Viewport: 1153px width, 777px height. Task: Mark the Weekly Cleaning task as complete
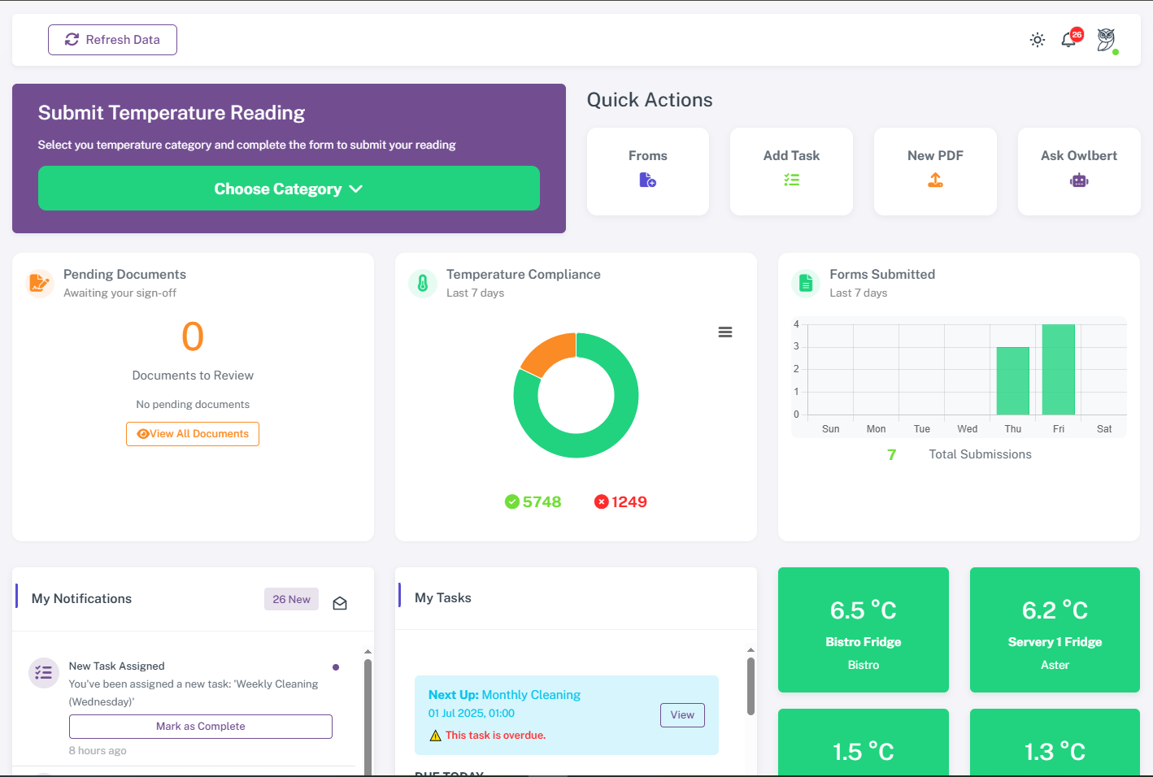200,726
